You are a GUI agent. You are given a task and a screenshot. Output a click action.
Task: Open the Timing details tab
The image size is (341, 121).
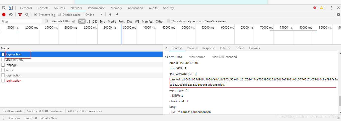(240, 48)
